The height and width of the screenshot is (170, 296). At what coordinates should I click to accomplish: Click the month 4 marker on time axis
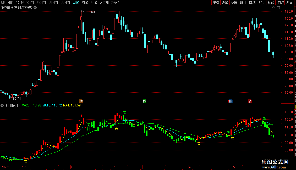[x=190, y=167]
